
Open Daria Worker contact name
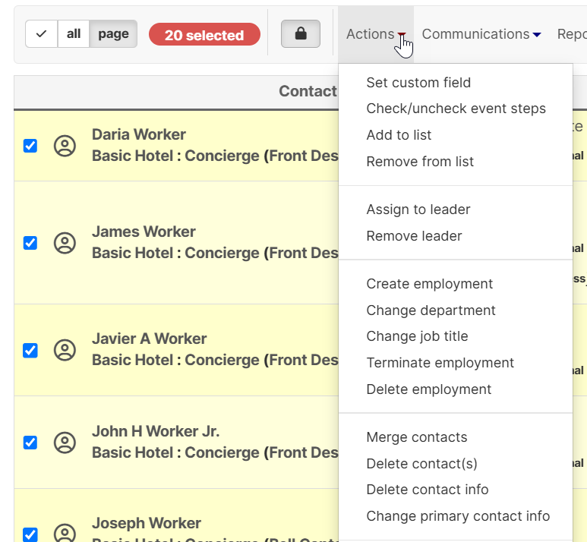(139, 135)
